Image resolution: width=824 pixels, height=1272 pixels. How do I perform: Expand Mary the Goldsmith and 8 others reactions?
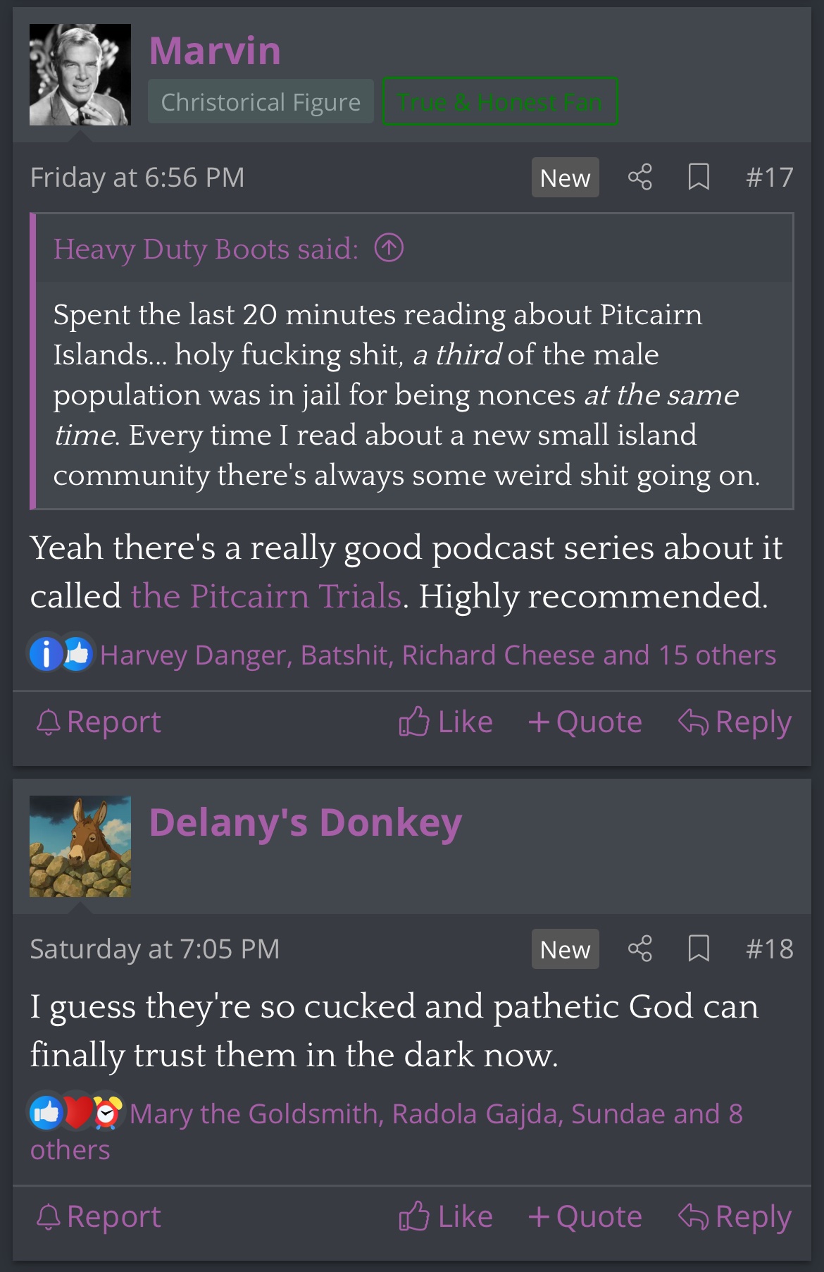pos(386,1130)
